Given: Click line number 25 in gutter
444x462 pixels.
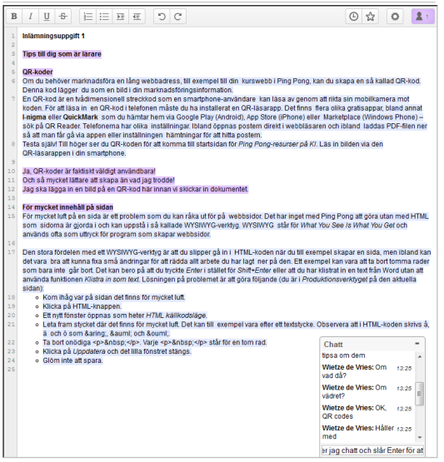Looking at the screenshot, I should pos(11,370).
